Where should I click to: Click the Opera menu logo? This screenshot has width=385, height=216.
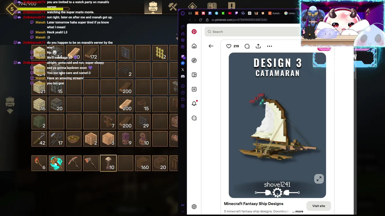pos(183,13)
